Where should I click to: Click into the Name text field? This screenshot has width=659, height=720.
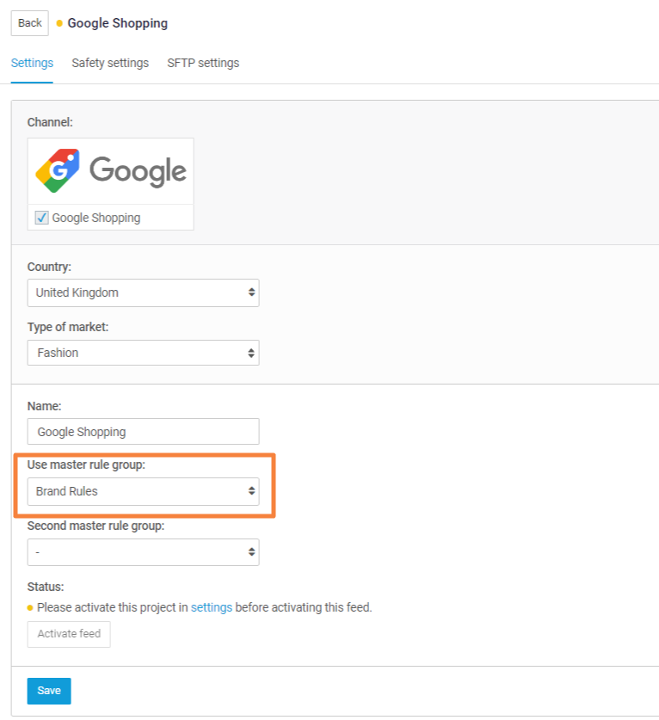(143, 432)
